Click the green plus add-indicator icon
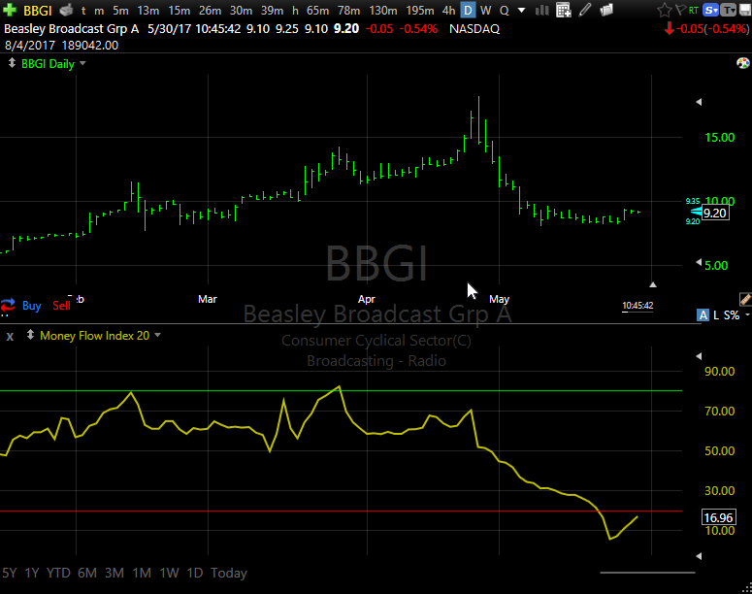Screen dimensions: 752x594 click(9, 10)
